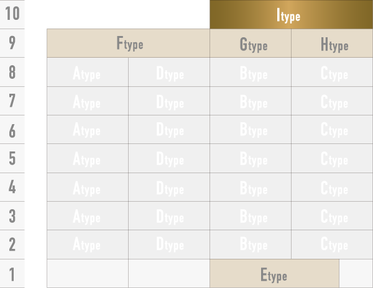Select the Ftype unit on floor 9
The image size is (373, 288).
pyautogui.click(x=128, y=43)
